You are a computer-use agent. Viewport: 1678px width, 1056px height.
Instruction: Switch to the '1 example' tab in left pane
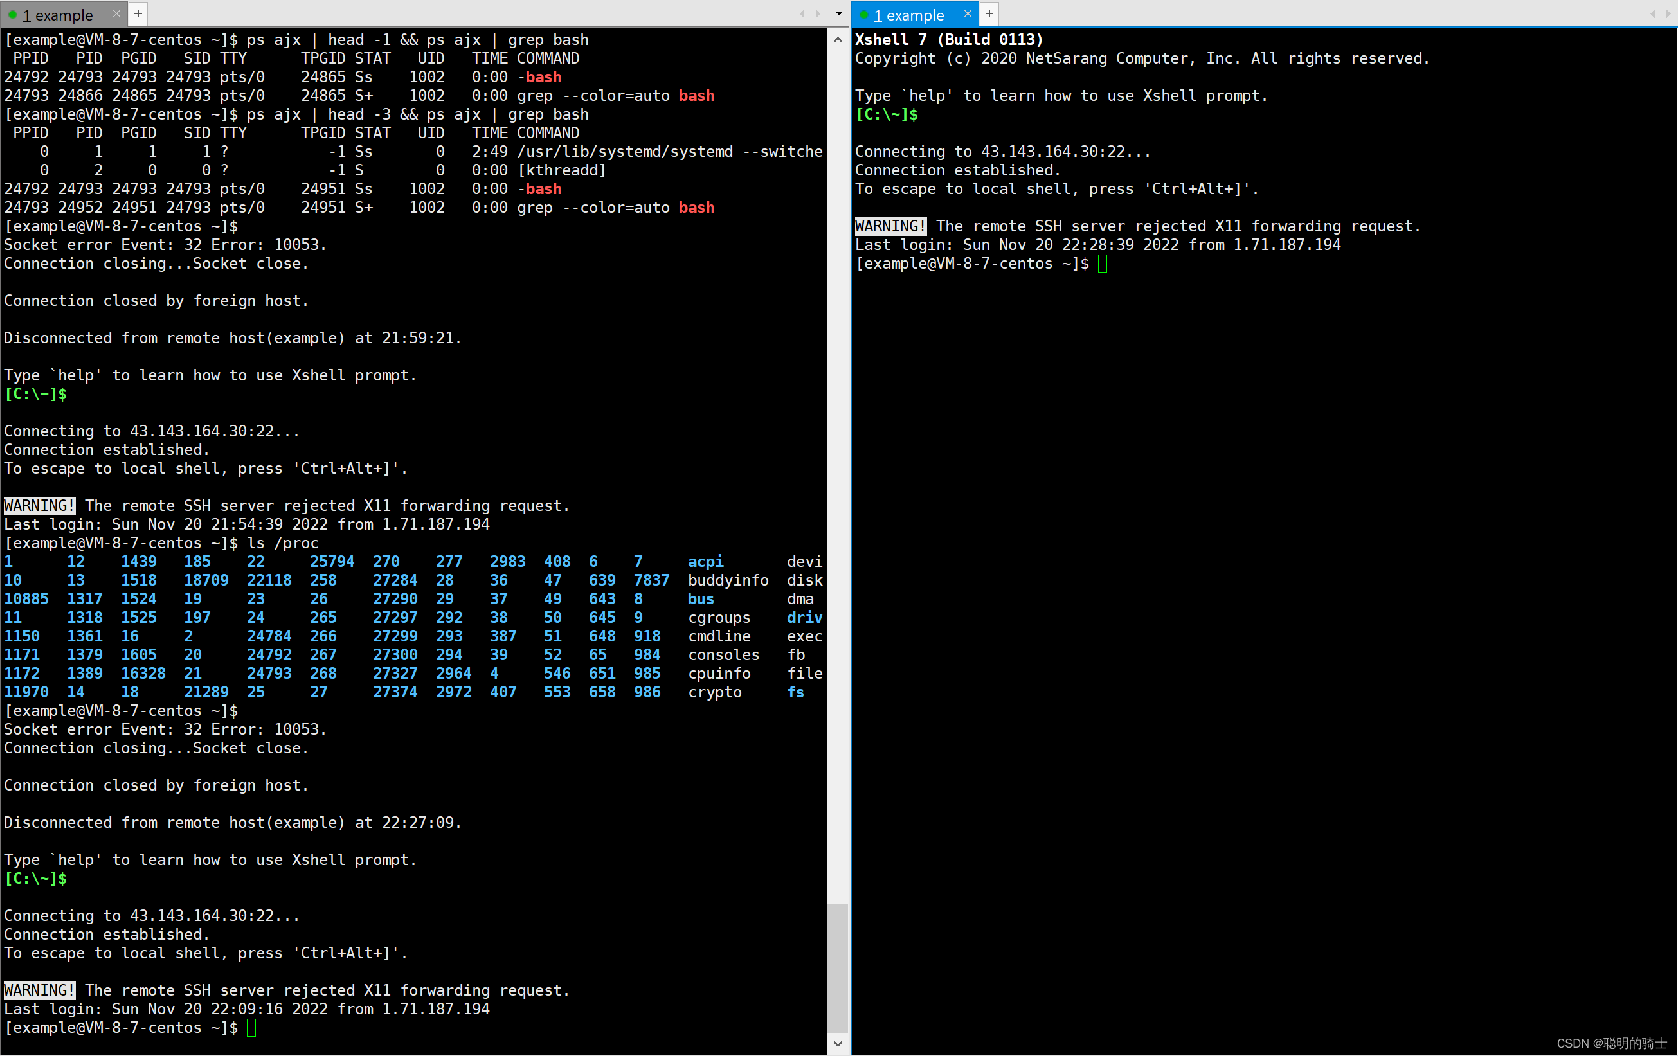[59, 15]
